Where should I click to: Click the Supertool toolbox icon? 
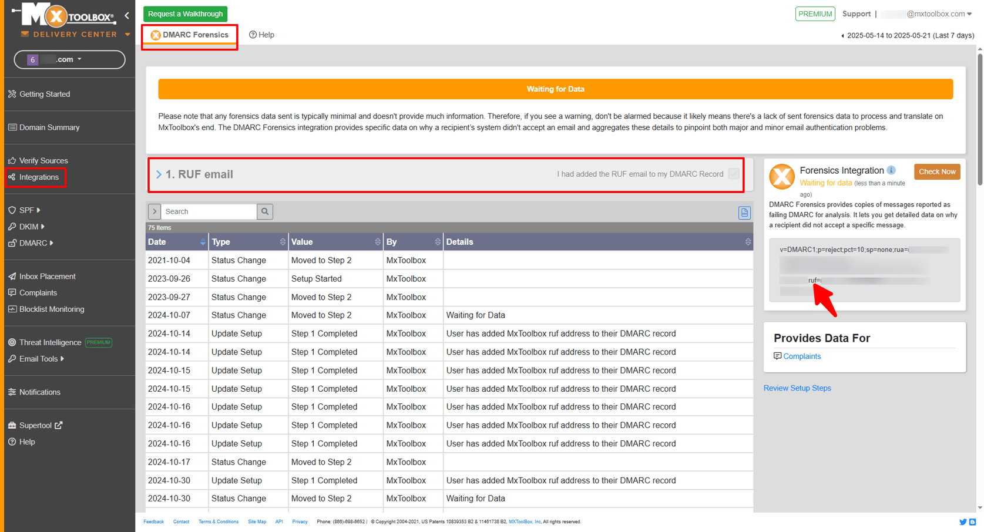(12, 425)
